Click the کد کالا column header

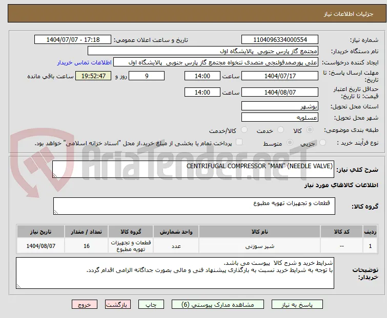coord(341,232)
